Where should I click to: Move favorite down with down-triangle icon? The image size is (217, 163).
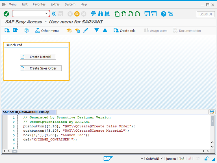click(97, 30)
